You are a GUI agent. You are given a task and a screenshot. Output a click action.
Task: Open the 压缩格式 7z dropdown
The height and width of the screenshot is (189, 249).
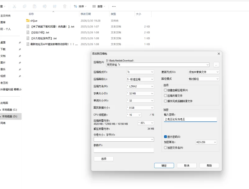pyautogui.click(x=140, y=72)
